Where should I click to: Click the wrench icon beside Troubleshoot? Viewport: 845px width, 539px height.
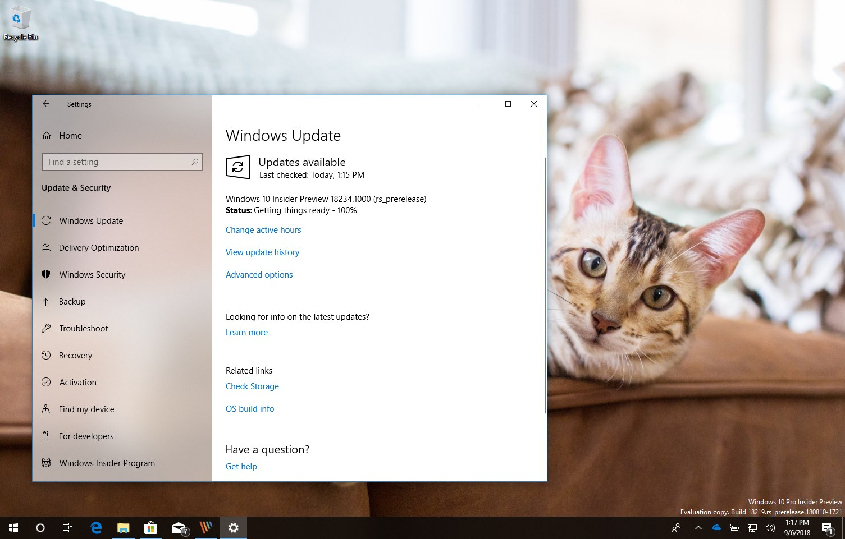pyautogui.click(x=46, y=329)
